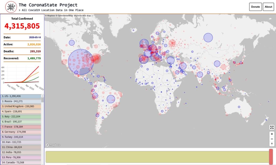This screenshot has height=165, width=276.
Task: Click the country list scrollbar up arrow
Action: pos(42,96)
